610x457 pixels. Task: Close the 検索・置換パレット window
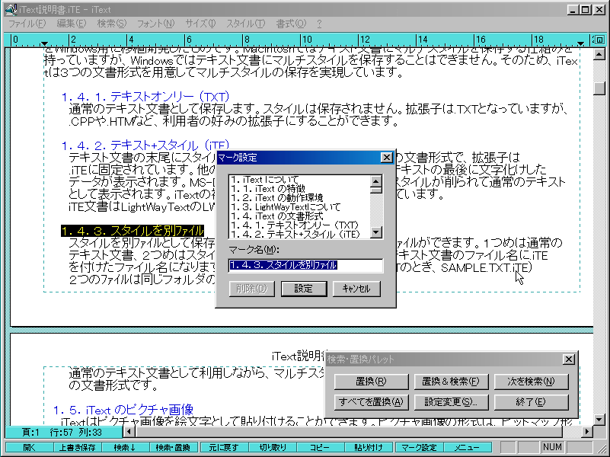tap(568, 360)
